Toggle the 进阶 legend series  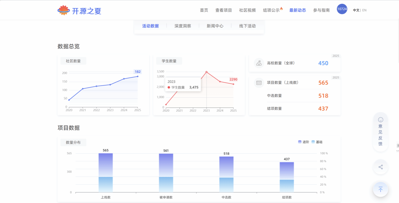(303, 142)
